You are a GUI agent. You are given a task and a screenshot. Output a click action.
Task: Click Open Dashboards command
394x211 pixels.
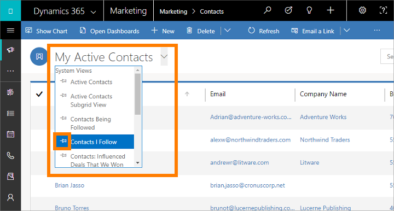[x=109, y=31]
